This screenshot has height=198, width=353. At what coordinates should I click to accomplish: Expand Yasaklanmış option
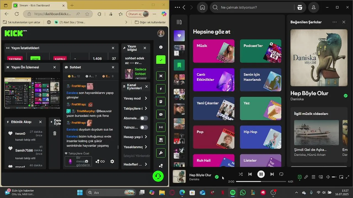pyautogui.click(x=146, y=147)
